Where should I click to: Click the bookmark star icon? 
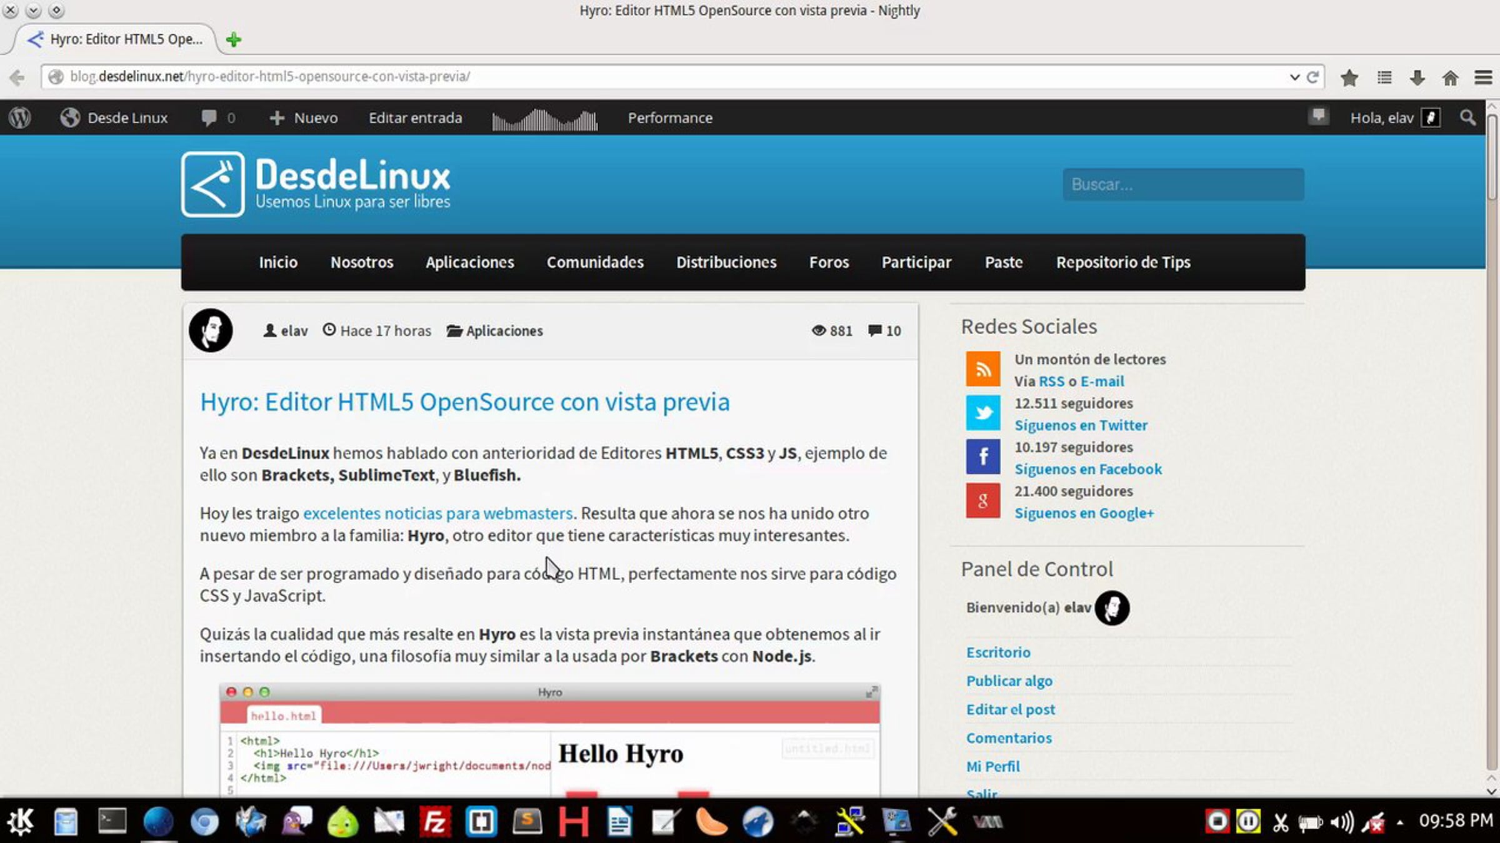click(1349, 77)
